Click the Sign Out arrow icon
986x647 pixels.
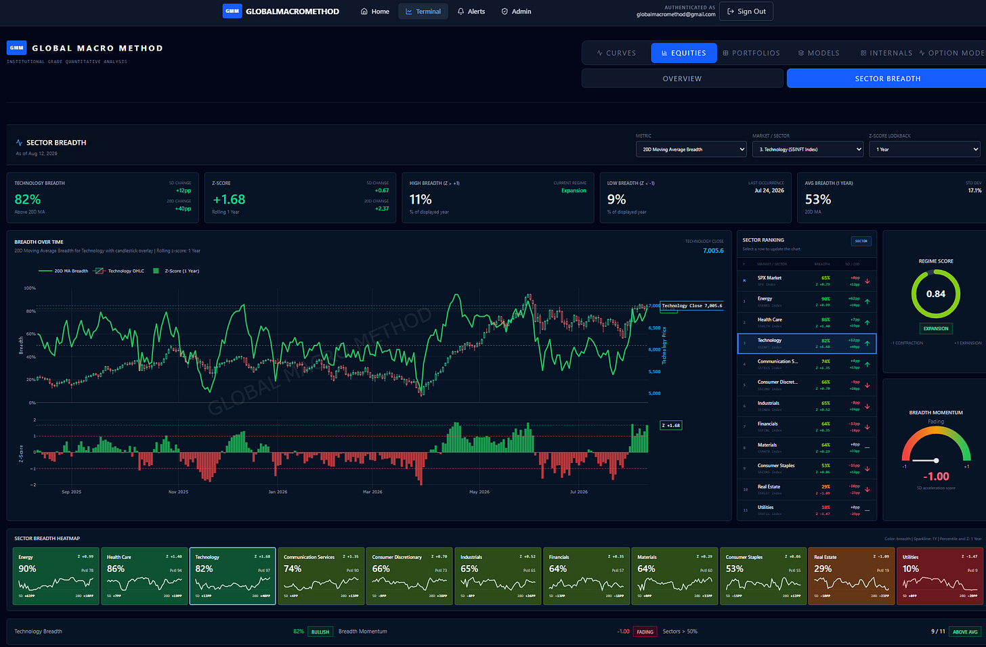731,12
